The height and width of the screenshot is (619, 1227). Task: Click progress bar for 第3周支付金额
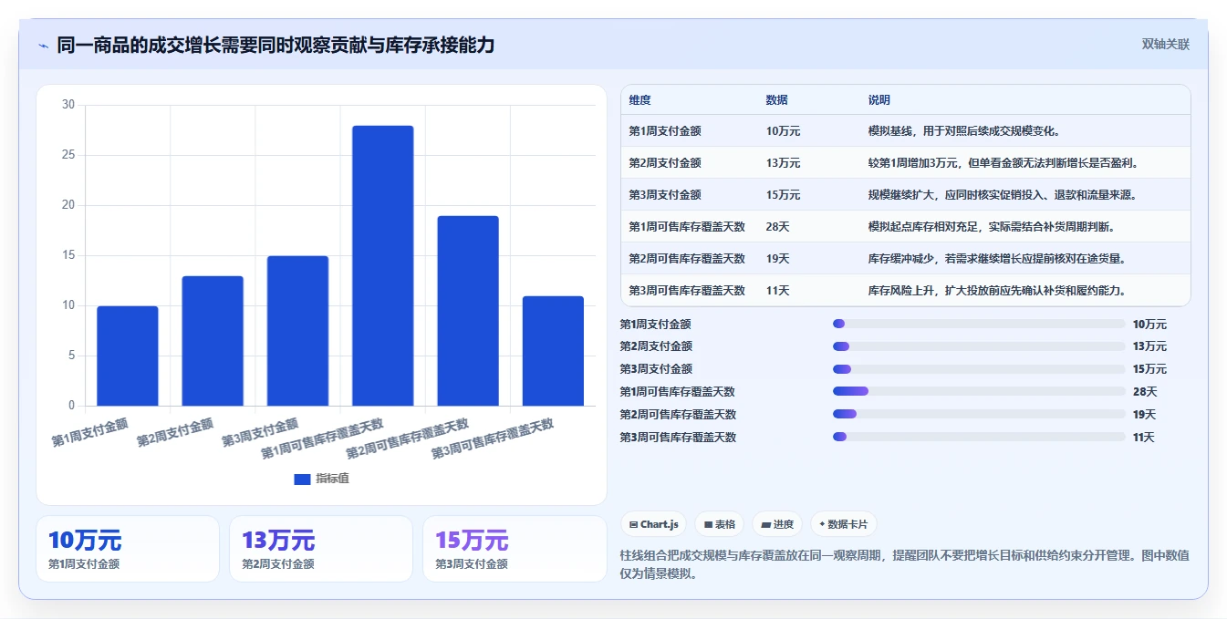pyautogui.click(x=979, y=369)
